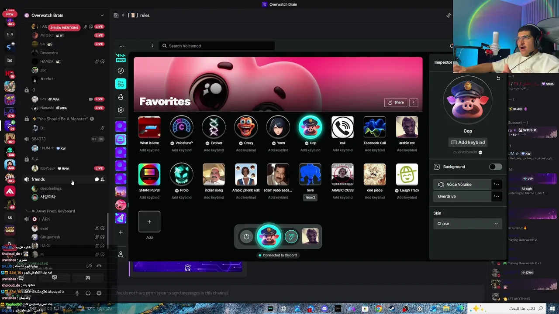Play the Arabic phonk edit sound
This screenshot has width=559, height=314.
click(x=246, y=174)
